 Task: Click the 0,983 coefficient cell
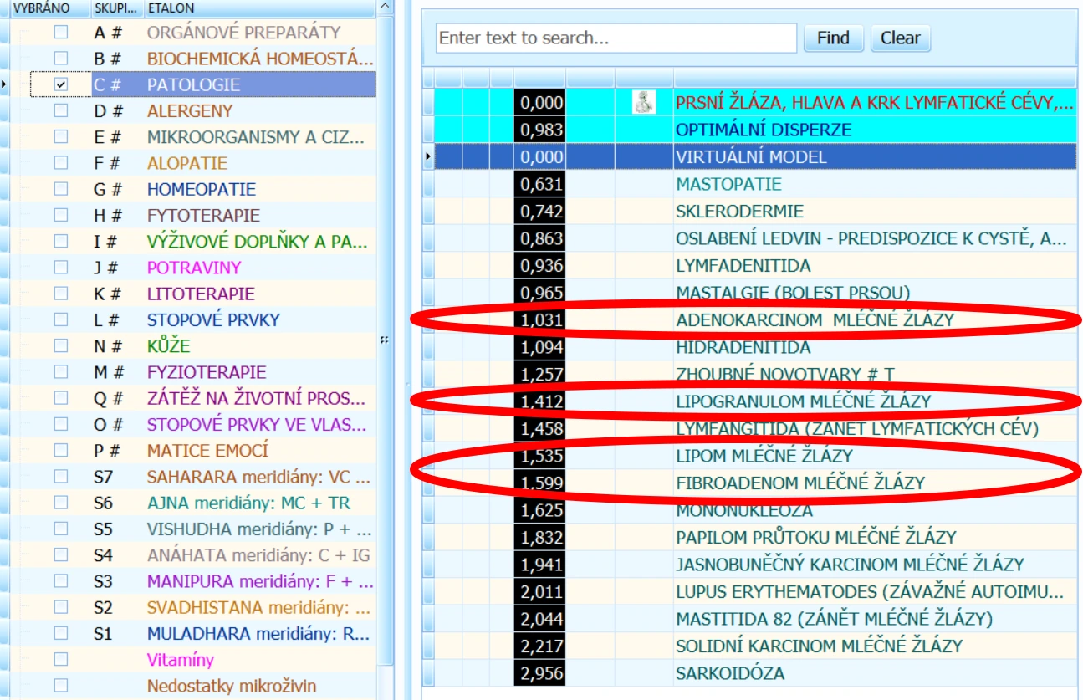tap(540, 130)
